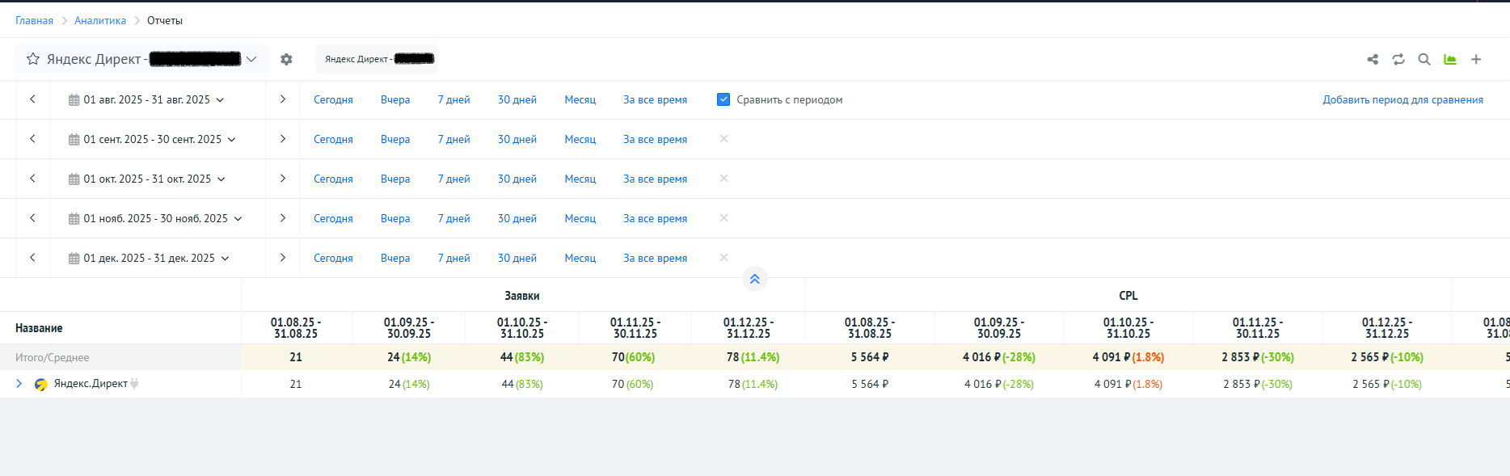
Task: Go to Главная breadcrumb
Action: click(34, 20)
